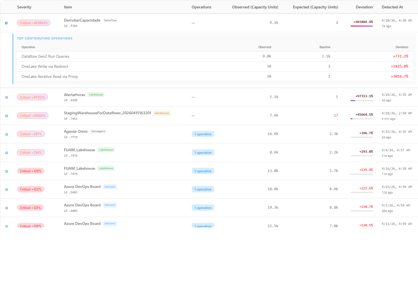
Task: Click the Item column header
Action: (x=68, y=7)
